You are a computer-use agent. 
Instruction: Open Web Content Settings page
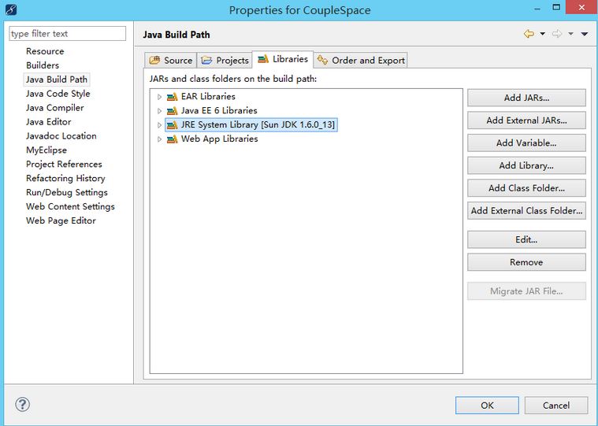click(x=70, y=206)
